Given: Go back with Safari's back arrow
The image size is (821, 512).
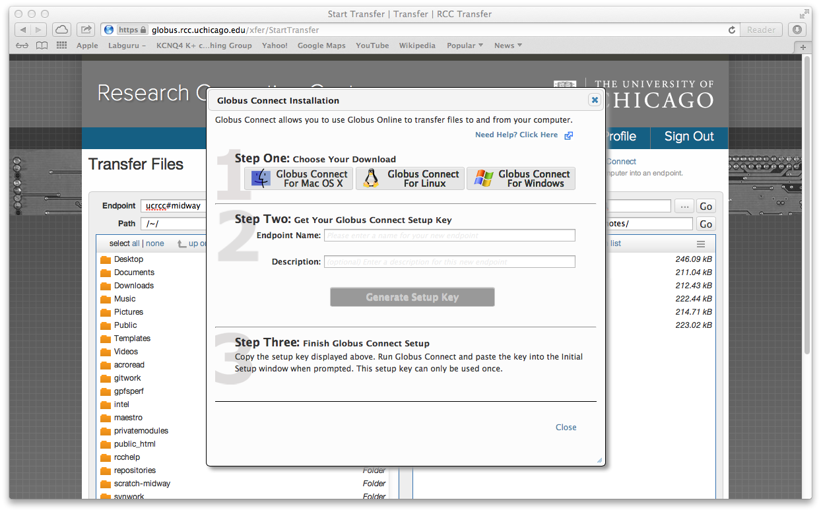Looking at the screenshot, I should (23, 30).
